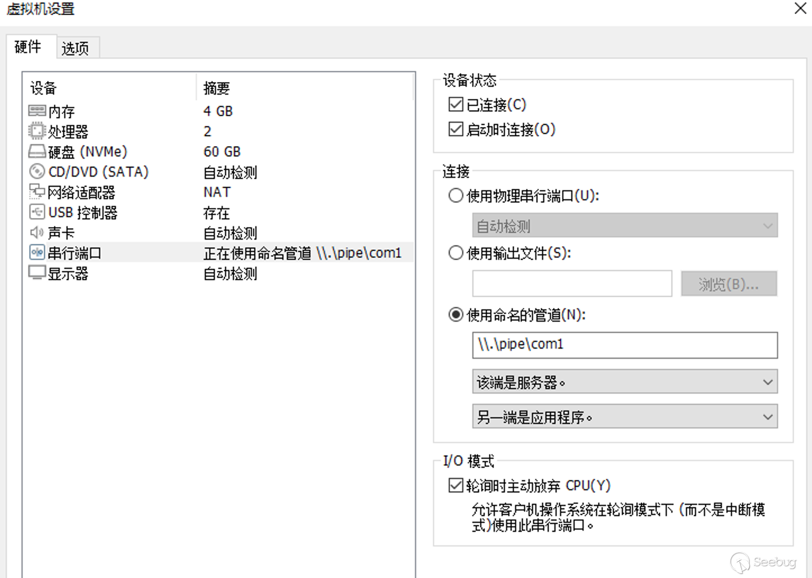812x578 pixels.
Task: Click the 存在 USB summary value
Action: click(x=216, y=213)
